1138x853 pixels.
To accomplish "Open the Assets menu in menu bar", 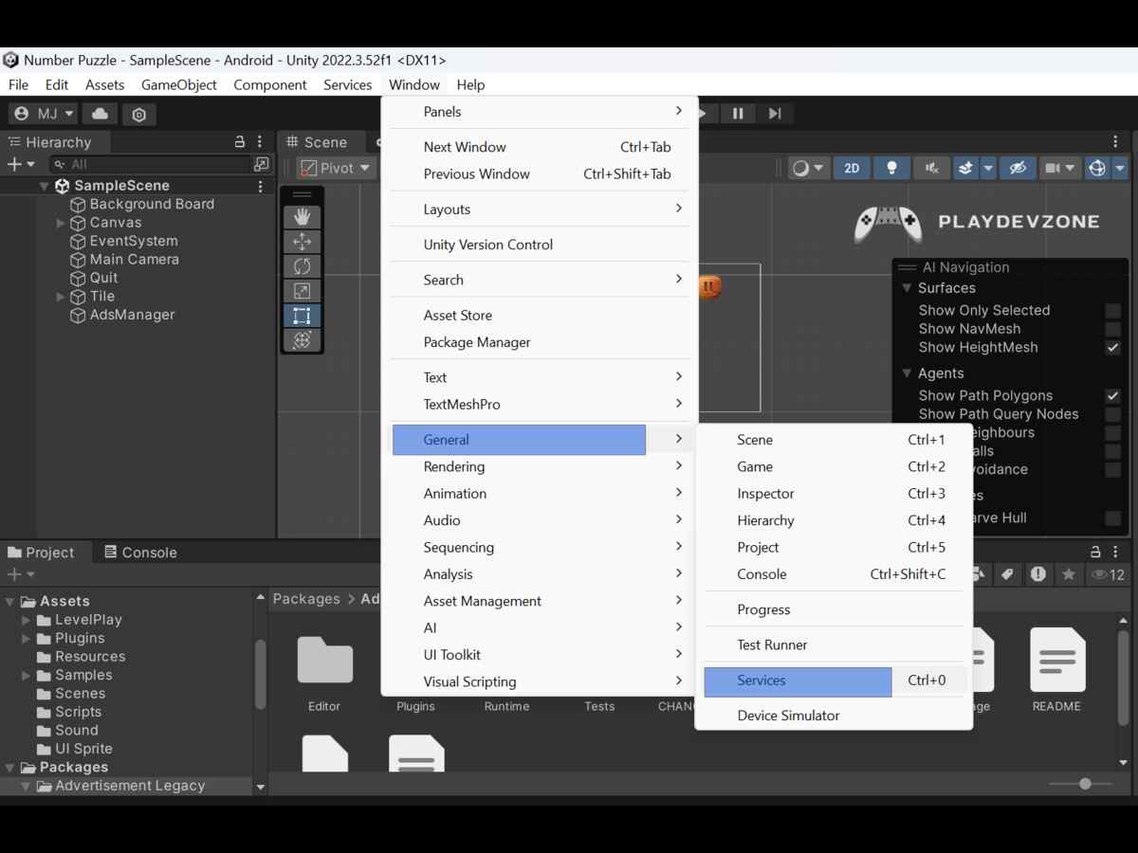I will [x=104, y=84].
